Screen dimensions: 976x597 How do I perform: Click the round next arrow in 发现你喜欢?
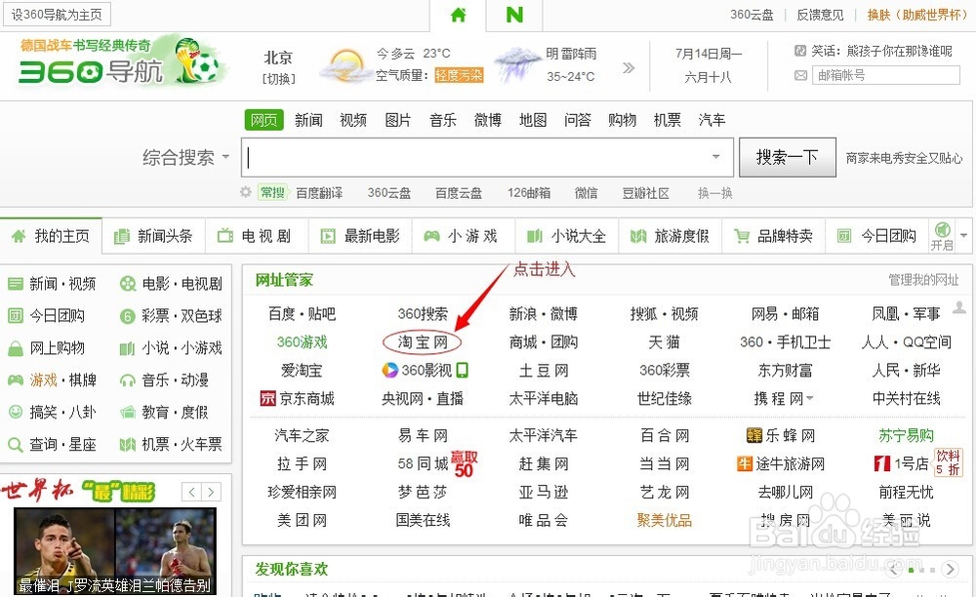coord(950,569)
